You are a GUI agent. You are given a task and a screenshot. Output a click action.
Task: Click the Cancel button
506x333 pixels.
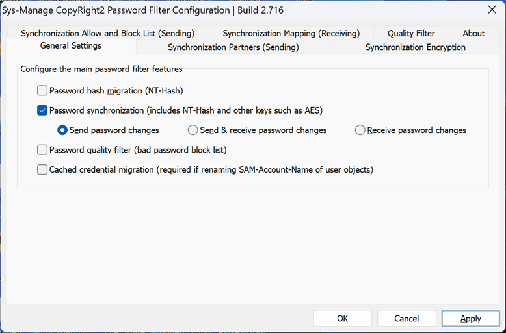[406, 319]
